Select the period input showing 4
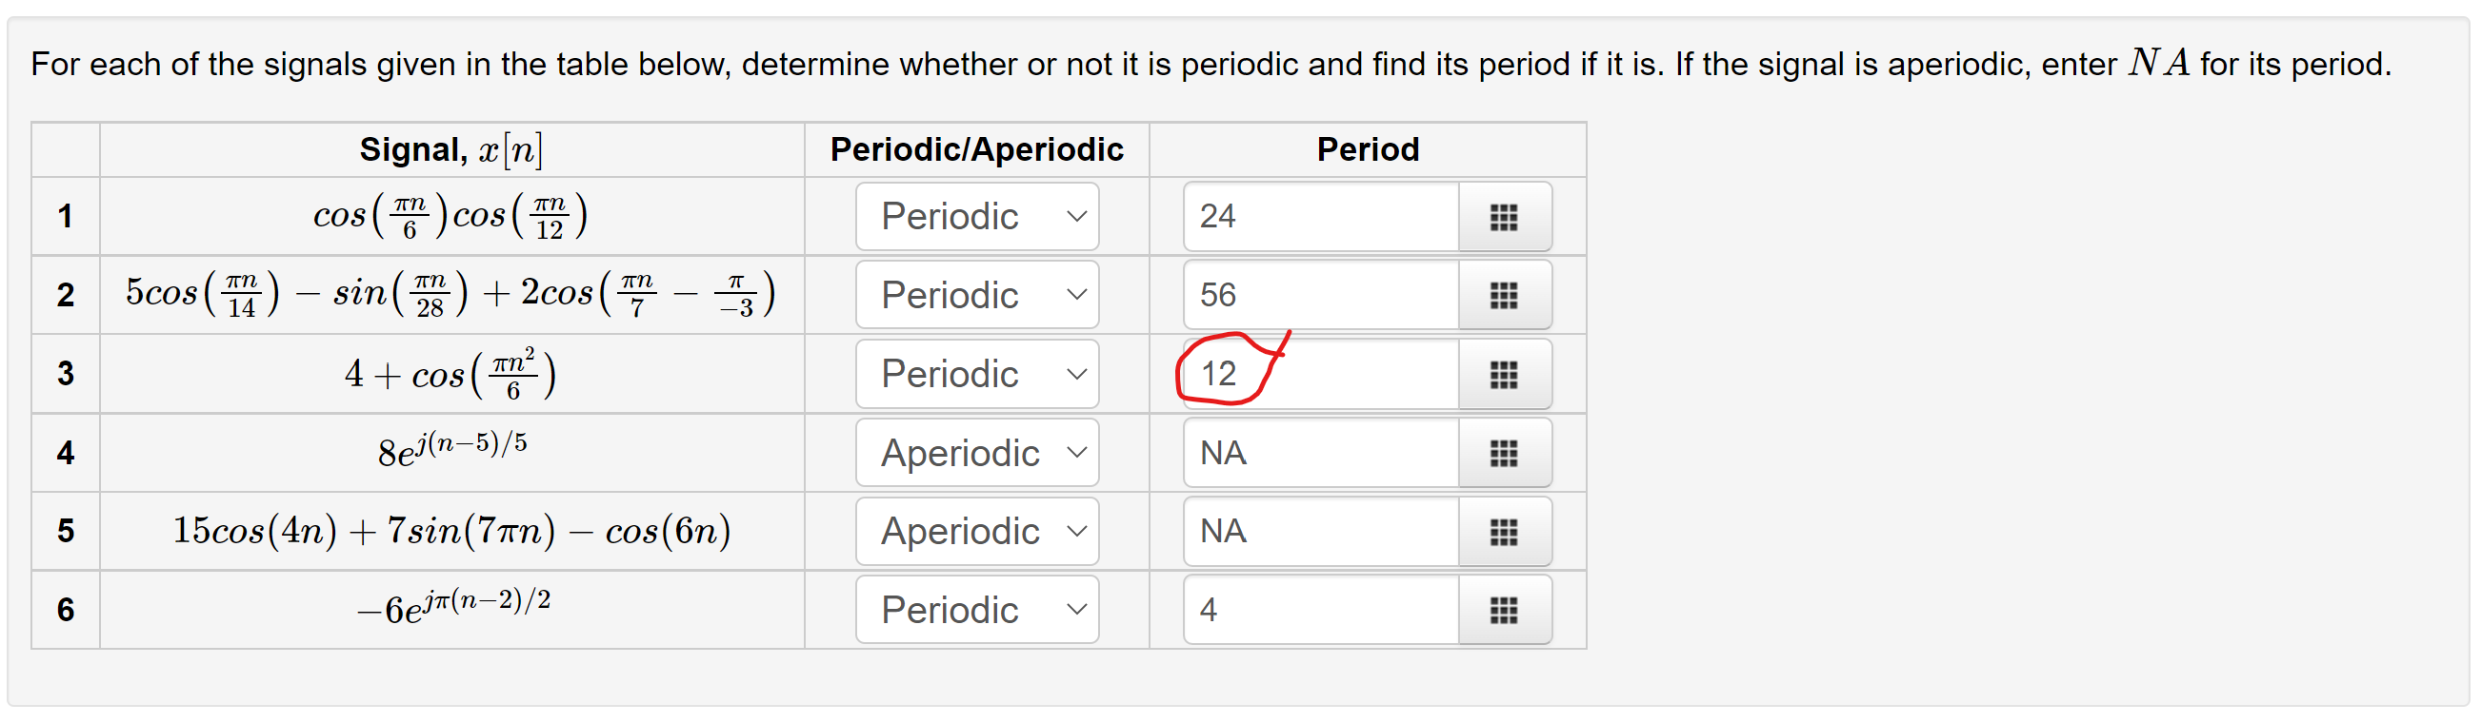2481x723 pixels. pos(1319,609)
